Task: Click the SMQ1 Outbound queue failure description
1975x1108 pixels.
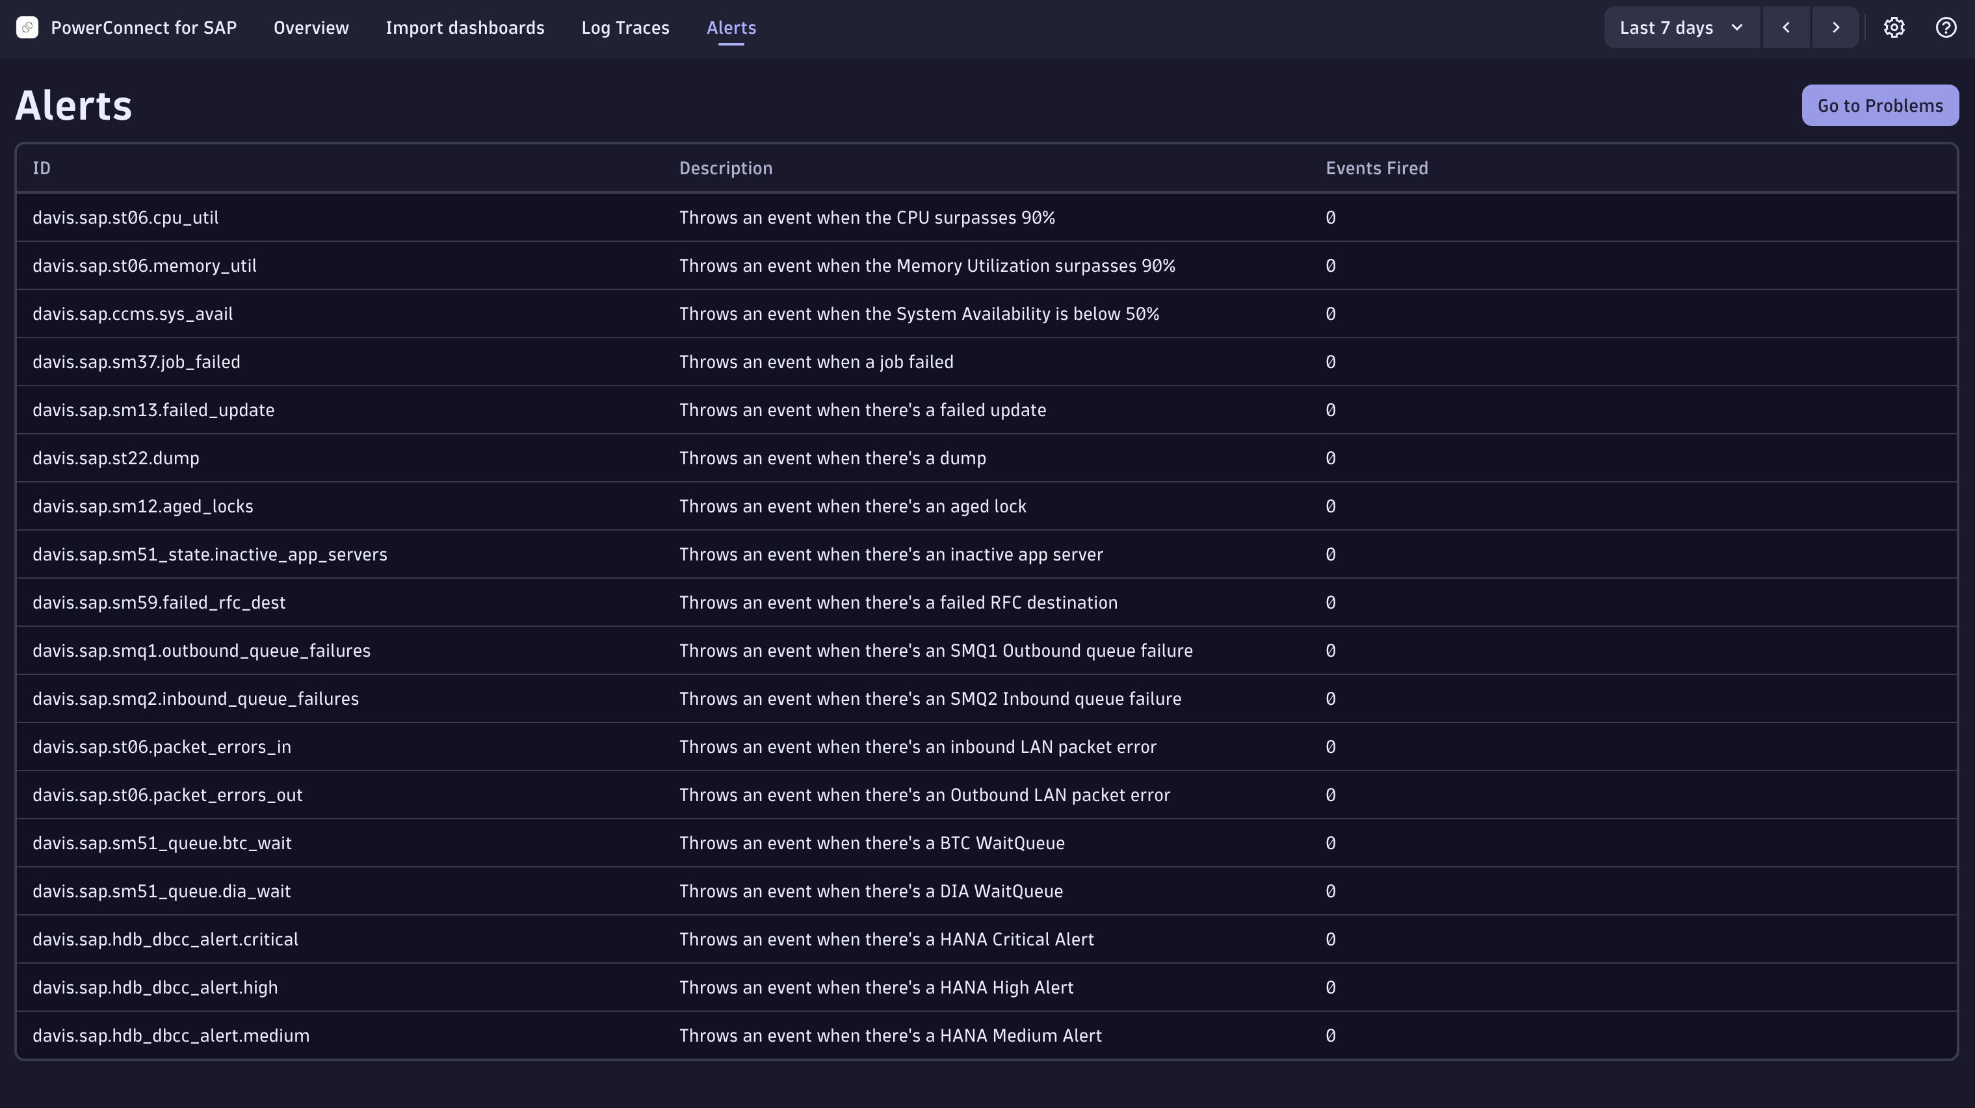Action: pyautogui.click(x=936, y=651)
